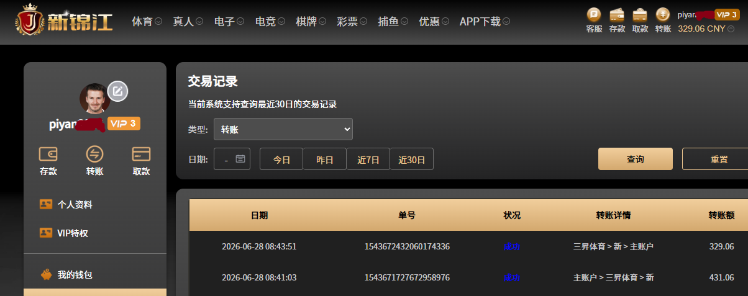Image resolution: width=748 pixels, height=296 pixels.
Task: Select the 昨日 date filter
Action: tap(325, 159)
